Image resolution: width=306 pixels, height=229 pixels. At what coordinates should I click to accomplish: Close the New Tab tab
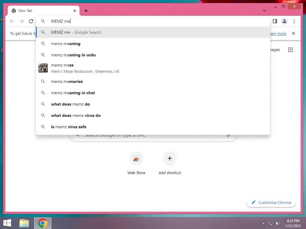[74, 11]
